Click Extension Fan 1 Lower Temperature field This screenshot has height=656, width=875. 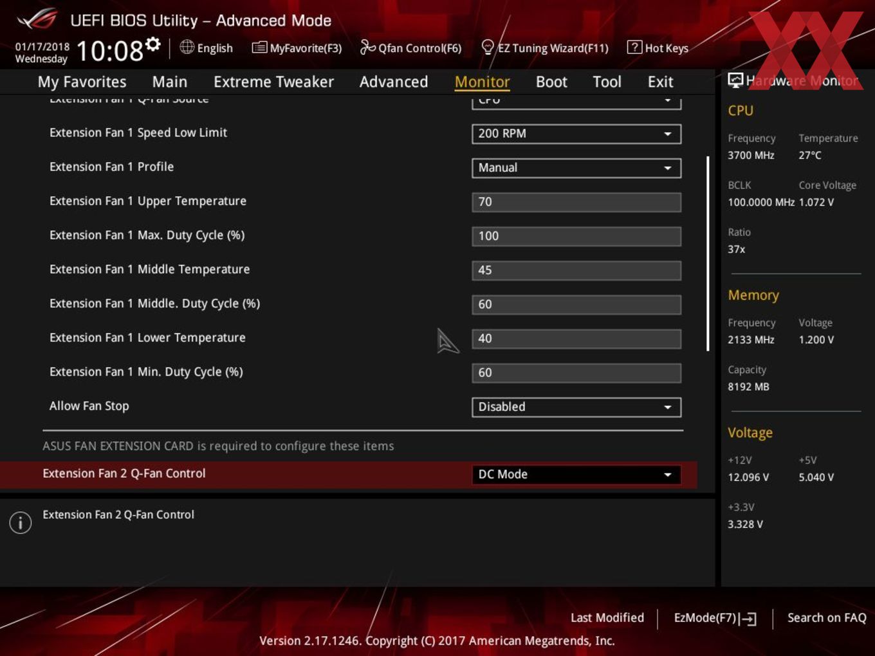(576, 338)
